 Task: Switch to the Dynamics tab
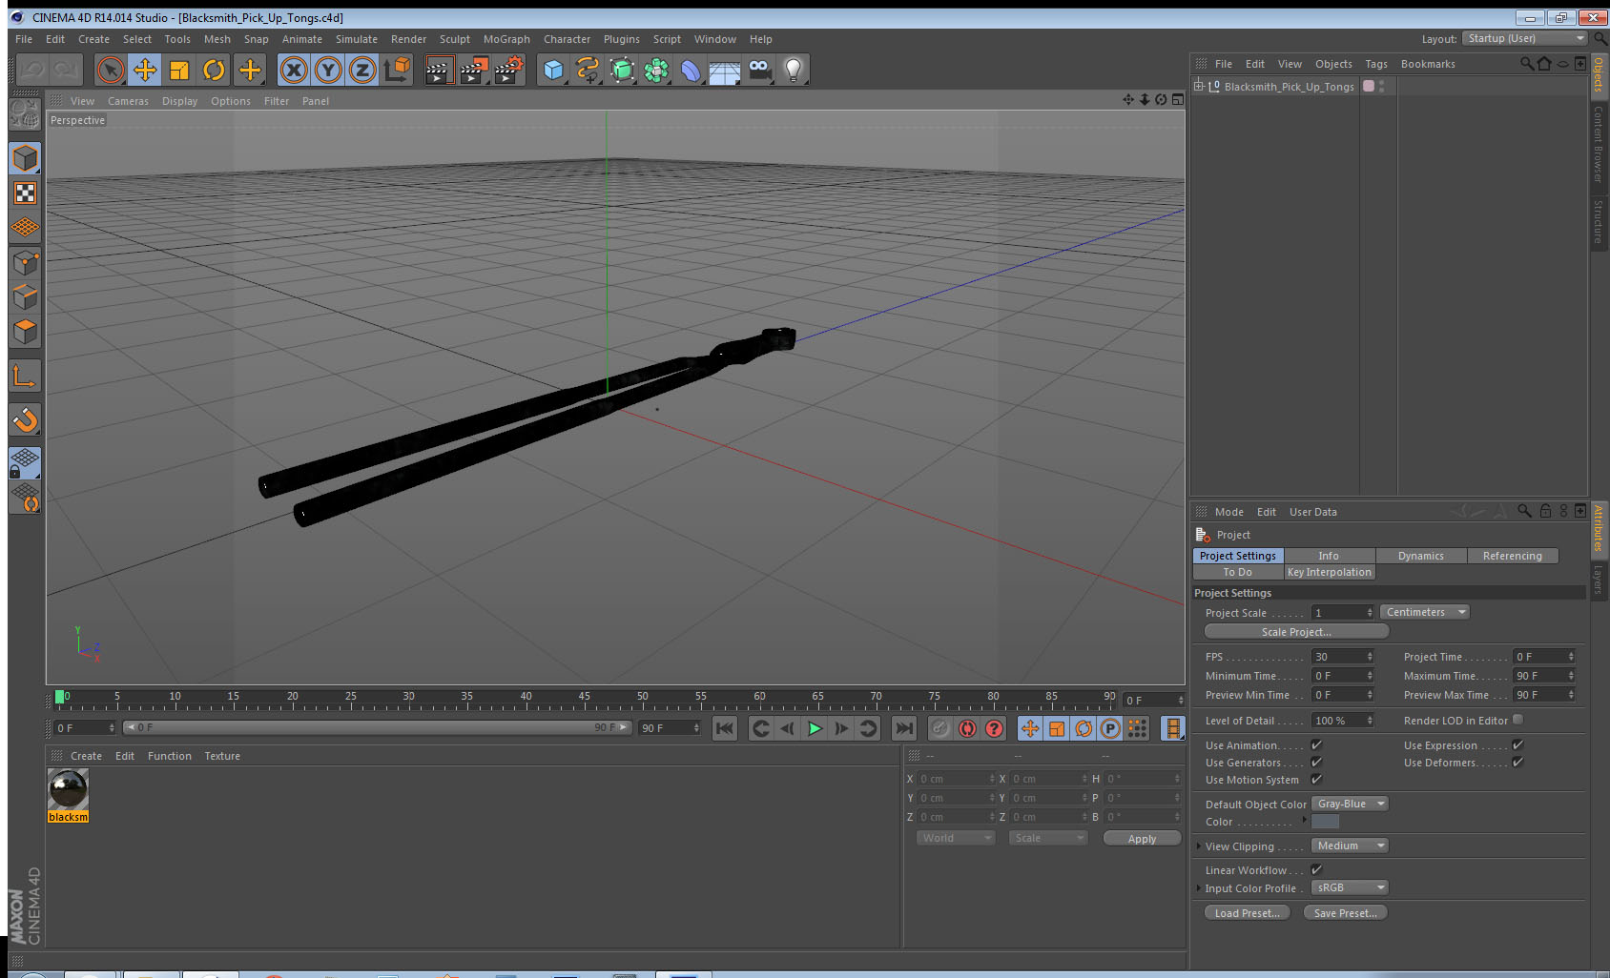click(1421, 556)
